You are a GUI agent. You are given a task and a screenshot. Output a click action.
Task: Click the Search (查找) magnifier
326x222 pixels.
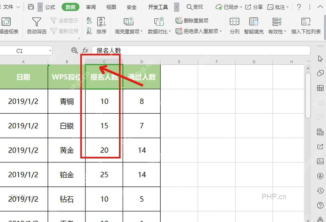[189, 7]
